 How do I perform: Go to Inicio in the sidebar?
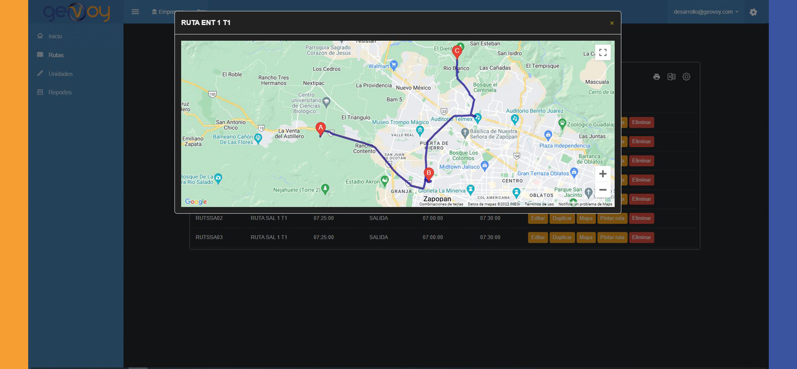(x=55, y=36)
